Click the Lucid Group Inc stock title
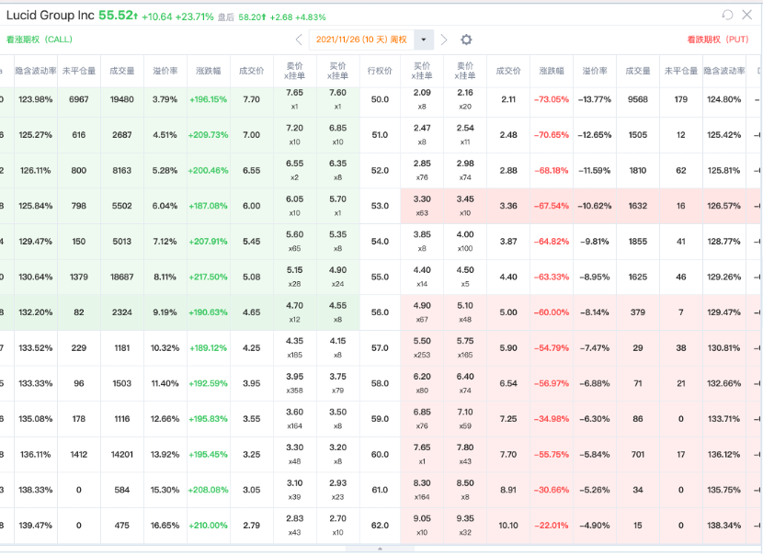763x555 pixels. point(51,16)
